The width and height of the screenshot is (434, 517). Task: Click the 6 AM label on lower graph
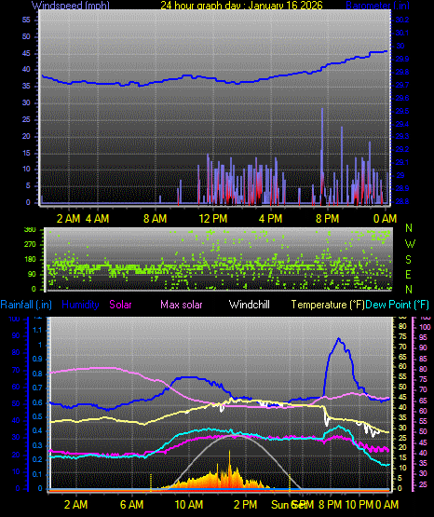[x=132, y=505]
